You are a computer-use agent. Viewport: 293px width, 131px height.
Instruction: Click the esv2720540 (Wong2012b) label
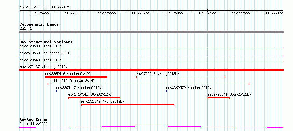(41, 60)
